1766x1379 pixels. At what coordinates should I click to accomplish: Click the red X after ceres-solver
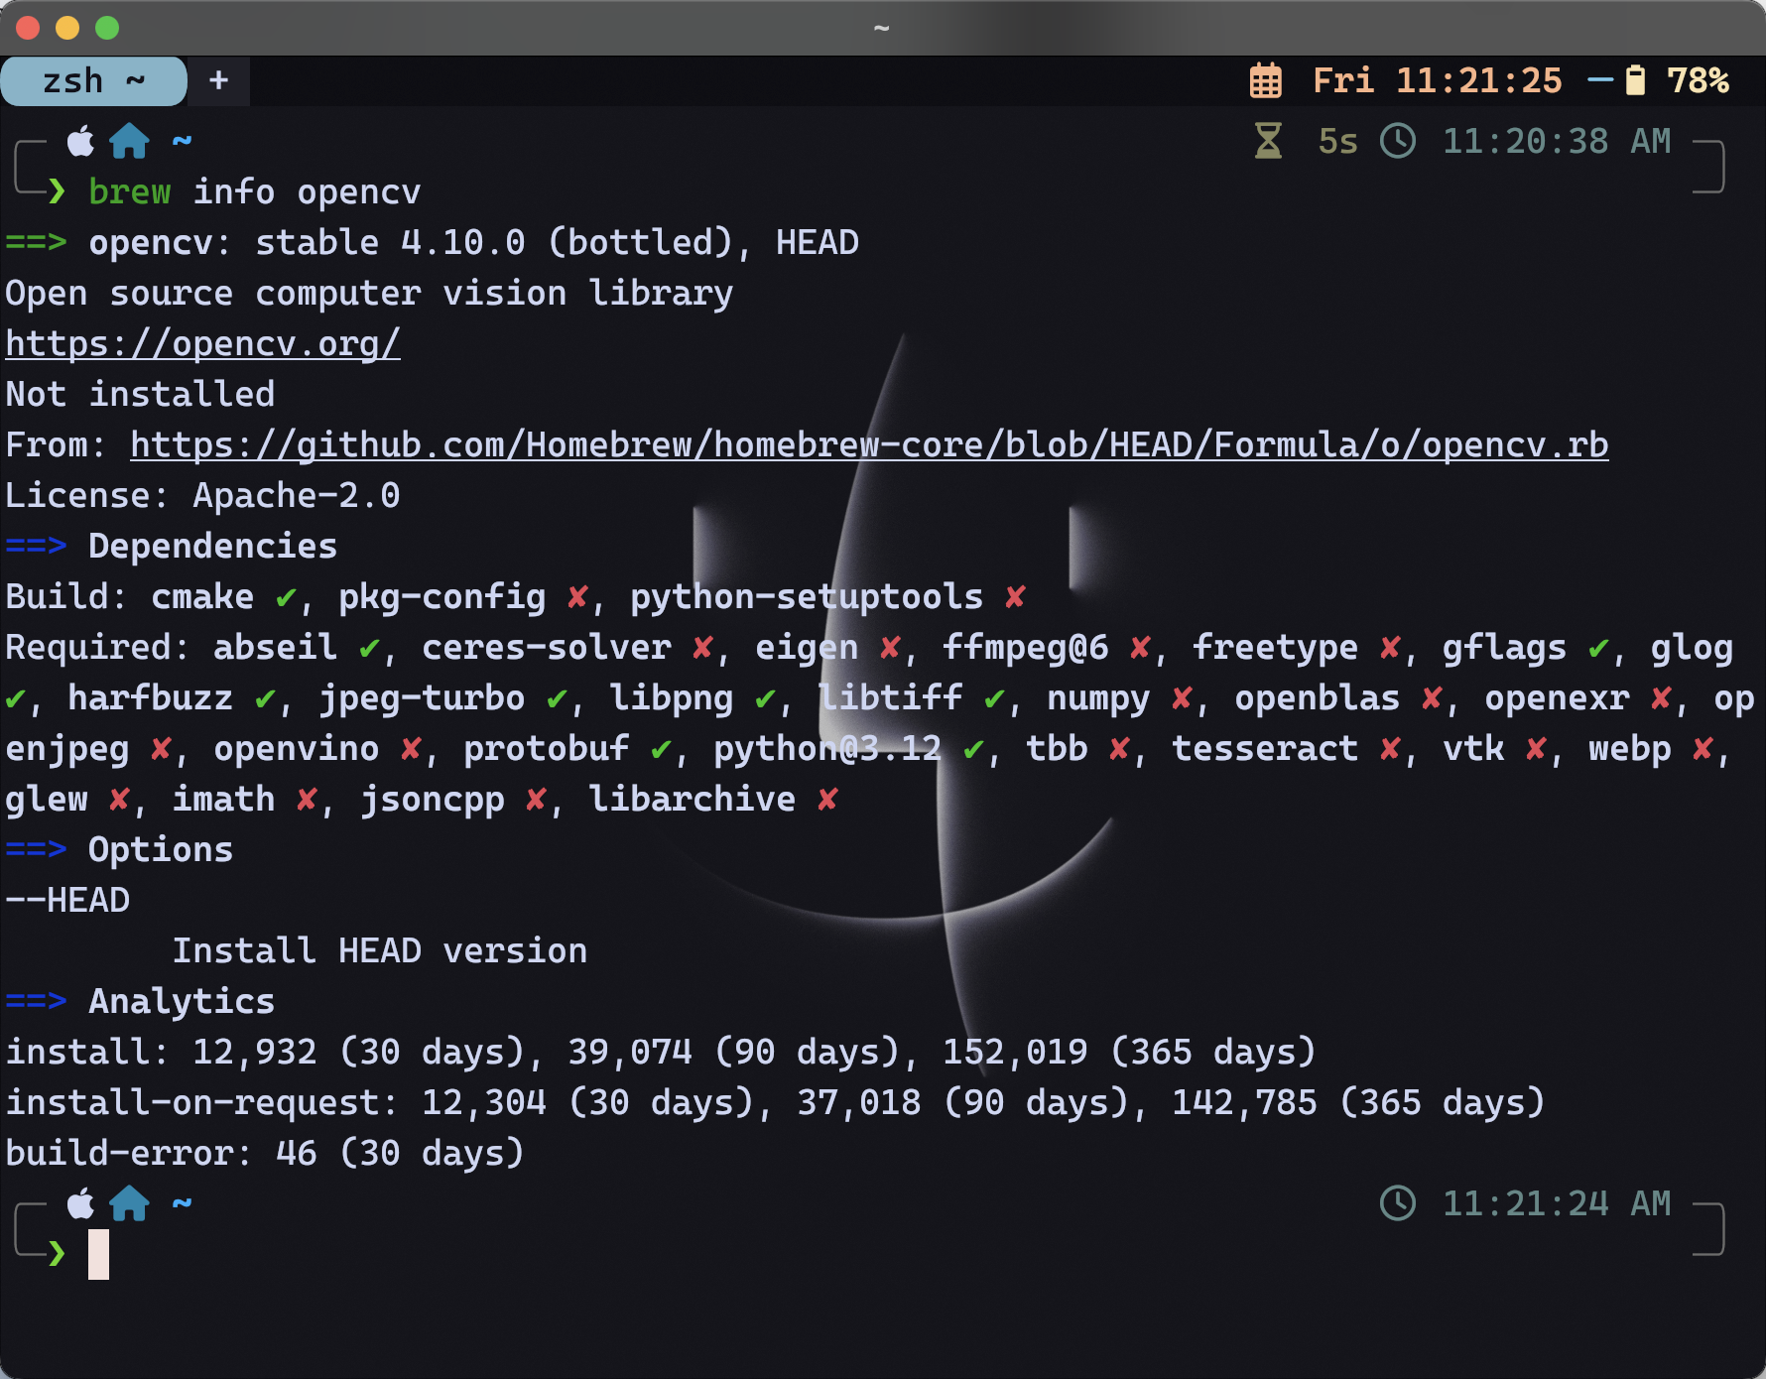coord(702,649)
